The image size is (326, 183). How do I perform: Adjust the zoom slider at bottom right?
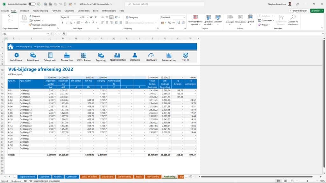pos(308,180)
